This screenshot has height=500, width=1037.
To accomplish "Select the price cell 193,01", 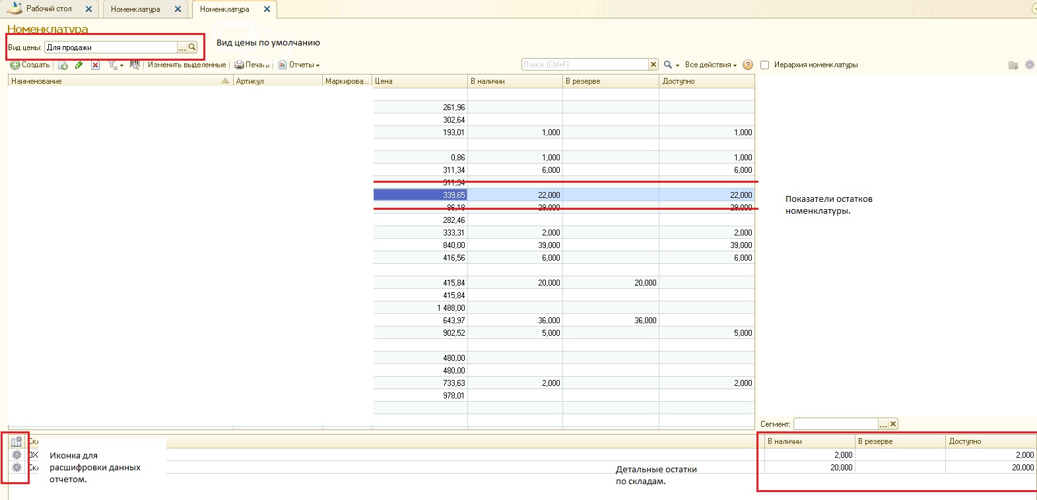I will tap(420, 132).
